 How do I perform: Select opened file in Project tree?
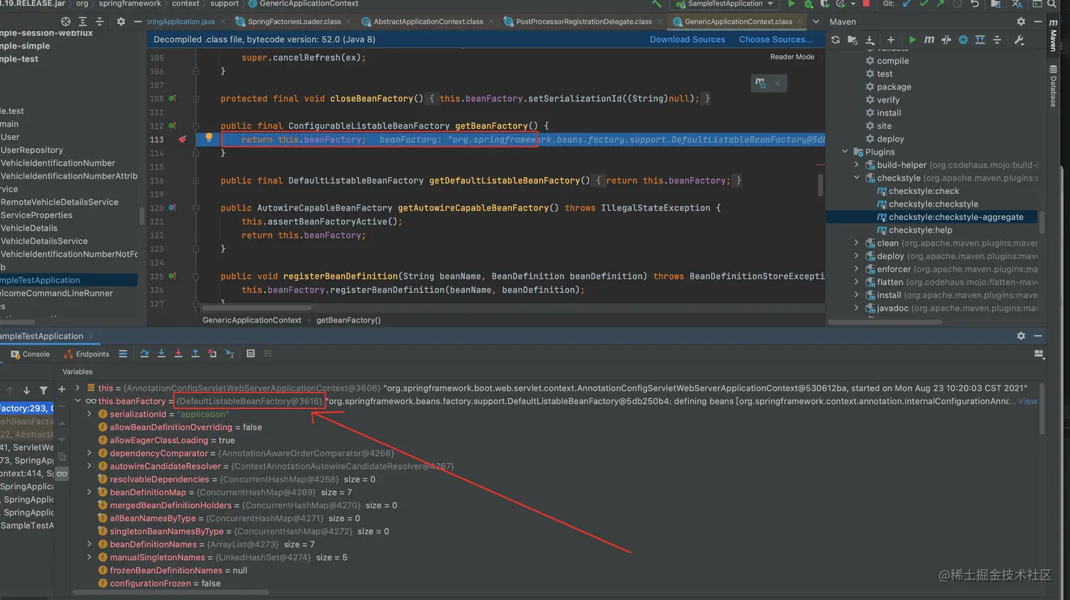pos(66,22)
